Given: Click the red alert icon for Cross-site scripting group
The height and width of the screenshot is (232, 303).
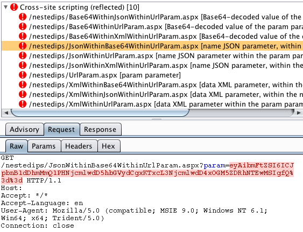Looking at the screenshot, I should pyautogui.click(x=14, y=7).
